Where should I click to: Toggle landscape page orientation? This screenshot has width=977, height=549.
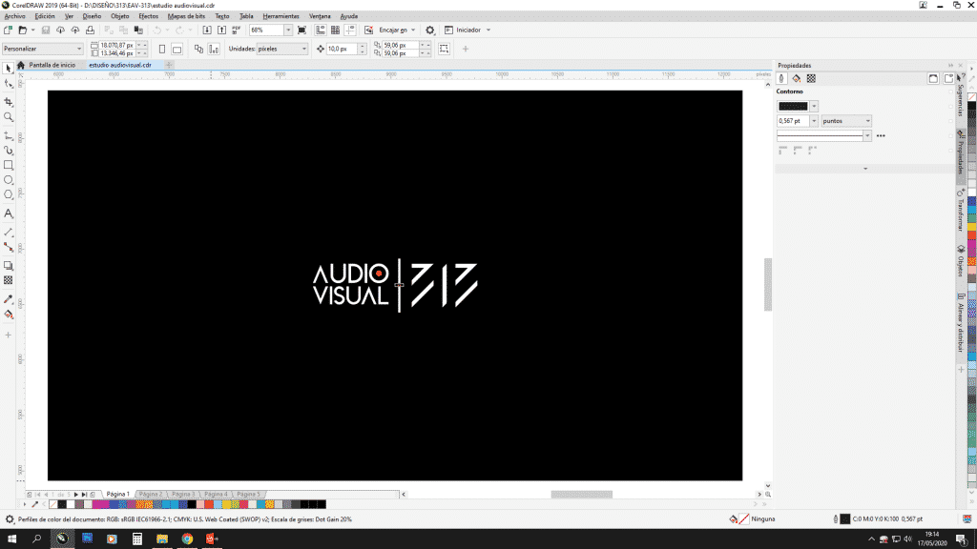coord(177,49)
